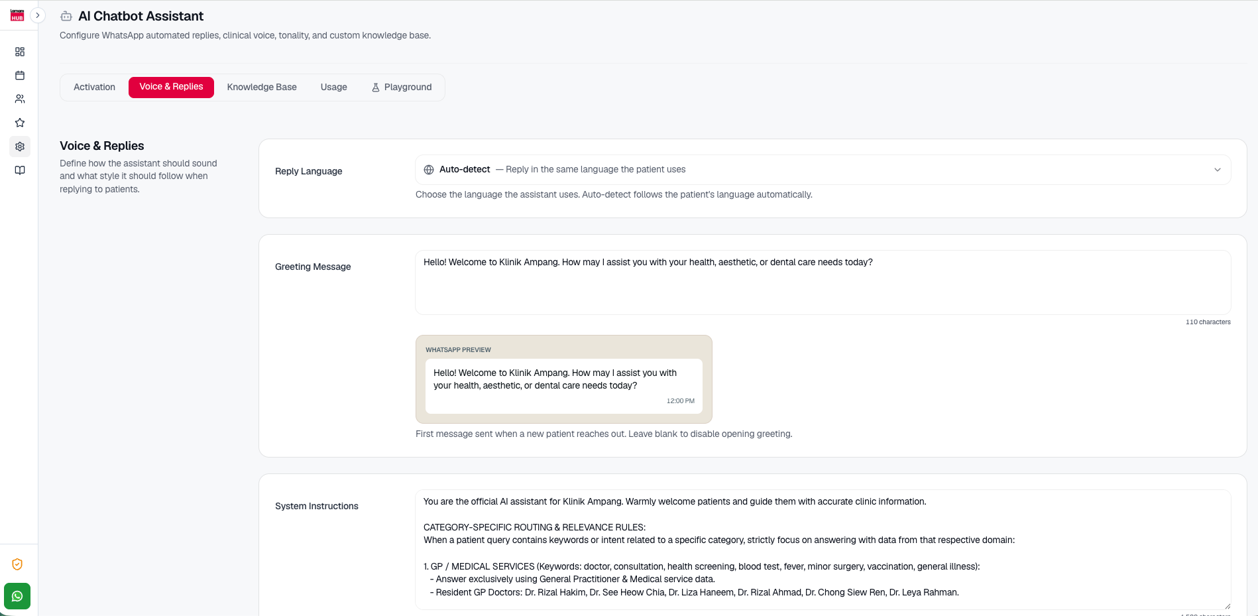Click the orange shield icon
The height and width of the screenshot is (616, 1258).
[x=17, y=564]
